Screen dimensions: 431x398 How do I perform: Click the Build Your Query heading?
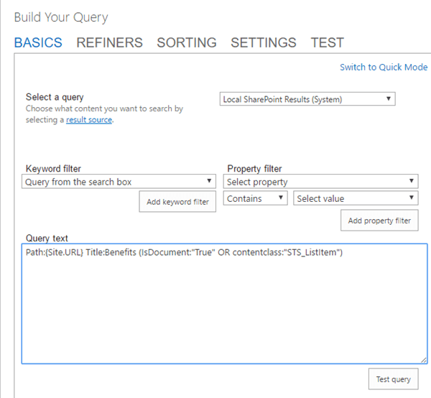[x=61, y=17]
